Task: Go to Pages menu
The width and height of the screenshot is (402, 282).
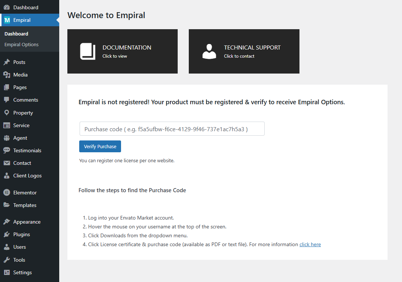Action: 30,87
